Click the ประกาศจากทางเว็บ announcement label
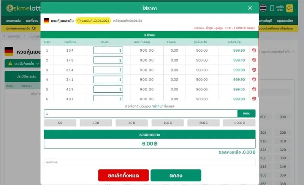This screenshot has height=185, width=304. (18, 28)
